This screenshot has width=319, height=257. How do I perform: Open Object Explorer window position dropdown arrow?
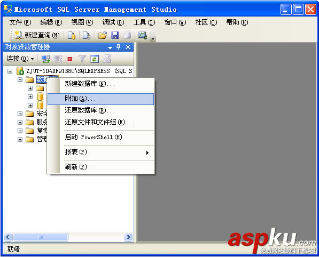tap(110, 47)
